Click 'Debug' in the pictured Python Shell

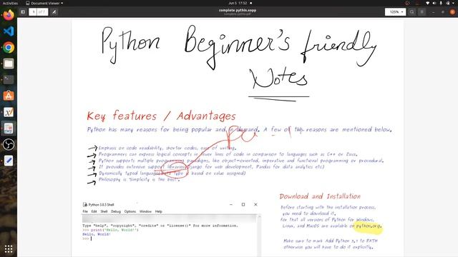click(116, 211)
